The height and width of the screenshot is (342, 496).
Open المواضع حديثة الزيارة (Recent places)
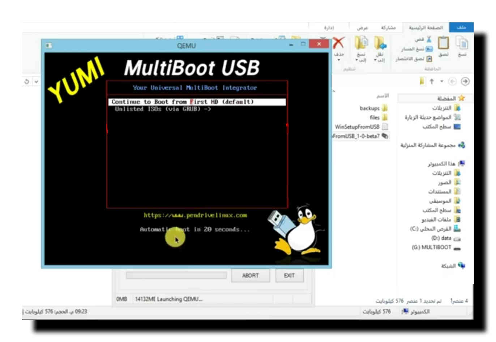tap(432, 117)
